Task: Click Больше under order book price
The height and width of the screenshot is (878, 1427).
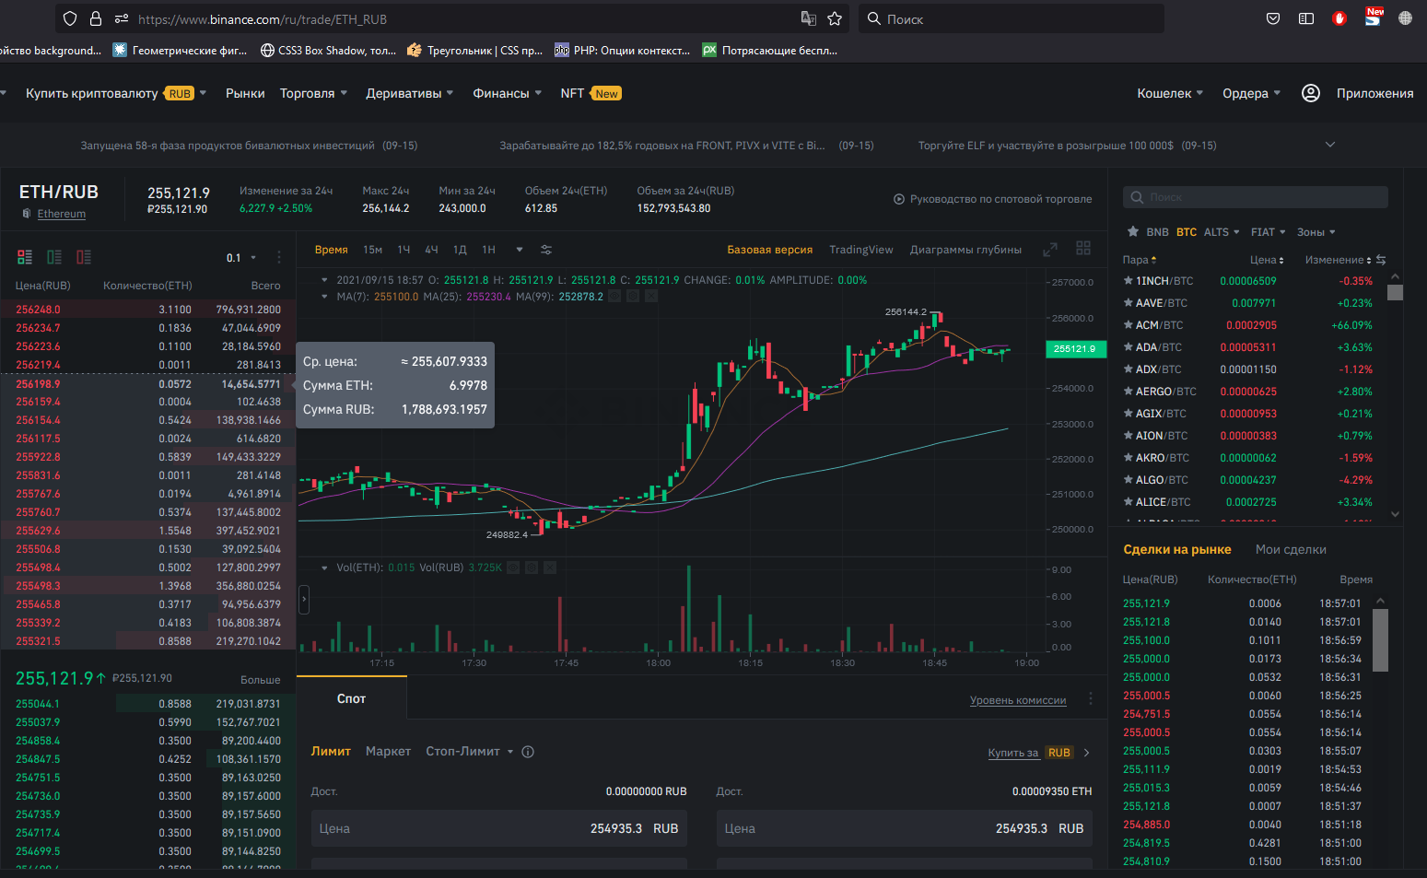Action: [x=260, y=680]
